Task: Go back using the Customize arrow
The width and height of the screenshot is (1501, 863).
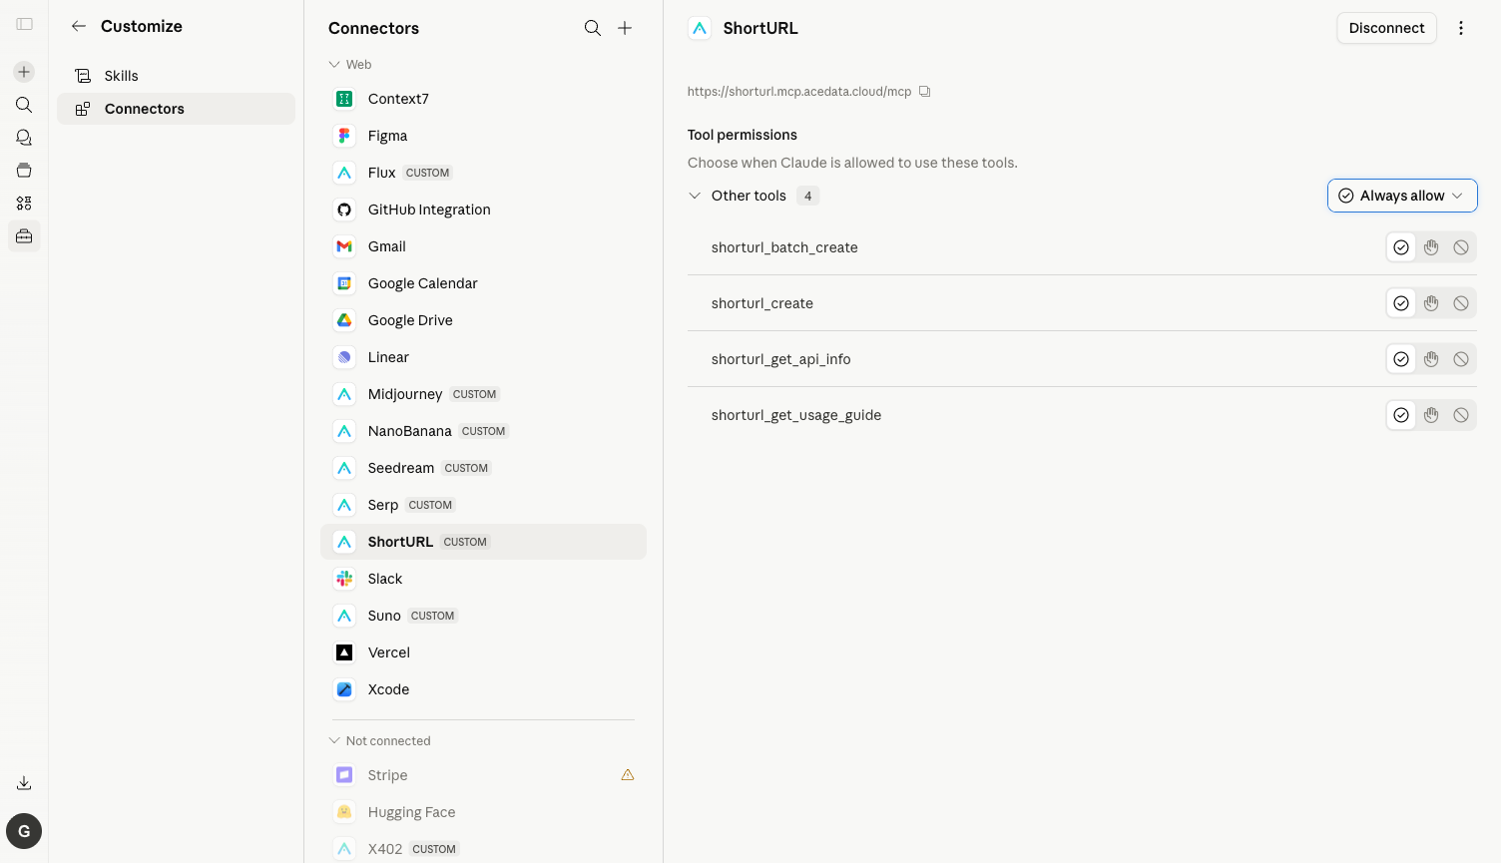Action: (79, 26)
